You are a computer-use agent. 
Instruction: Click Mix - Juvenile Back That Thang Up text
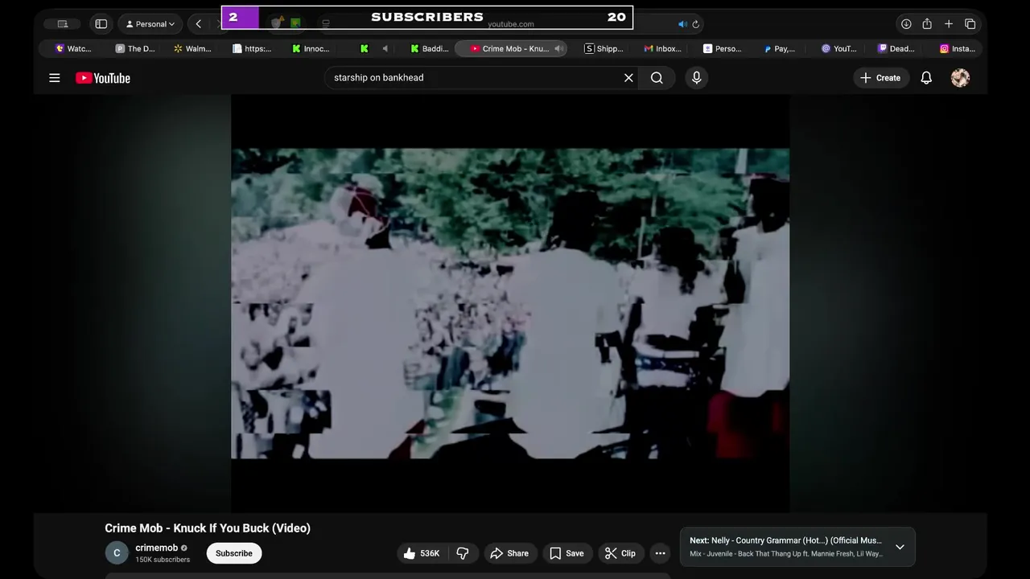tap(785, 553)
